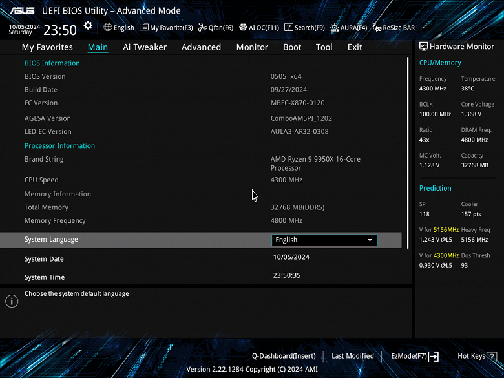
Task: Open the Tool tab
Action: click(x=324, y=47)
